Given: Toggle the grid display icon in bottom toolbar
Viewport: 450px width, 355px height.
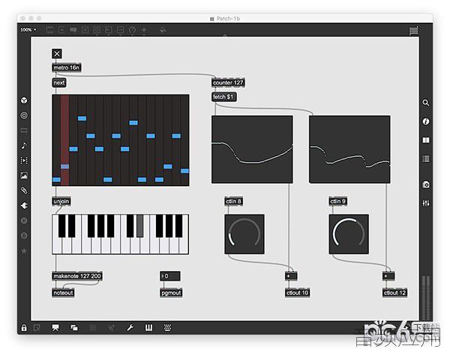Looking at the screenshot, I should click(x=93, y=328).
